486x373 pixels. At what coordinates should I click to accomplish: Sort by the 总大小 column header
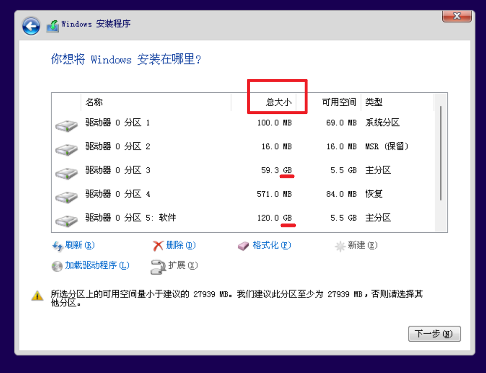[264, 102]
